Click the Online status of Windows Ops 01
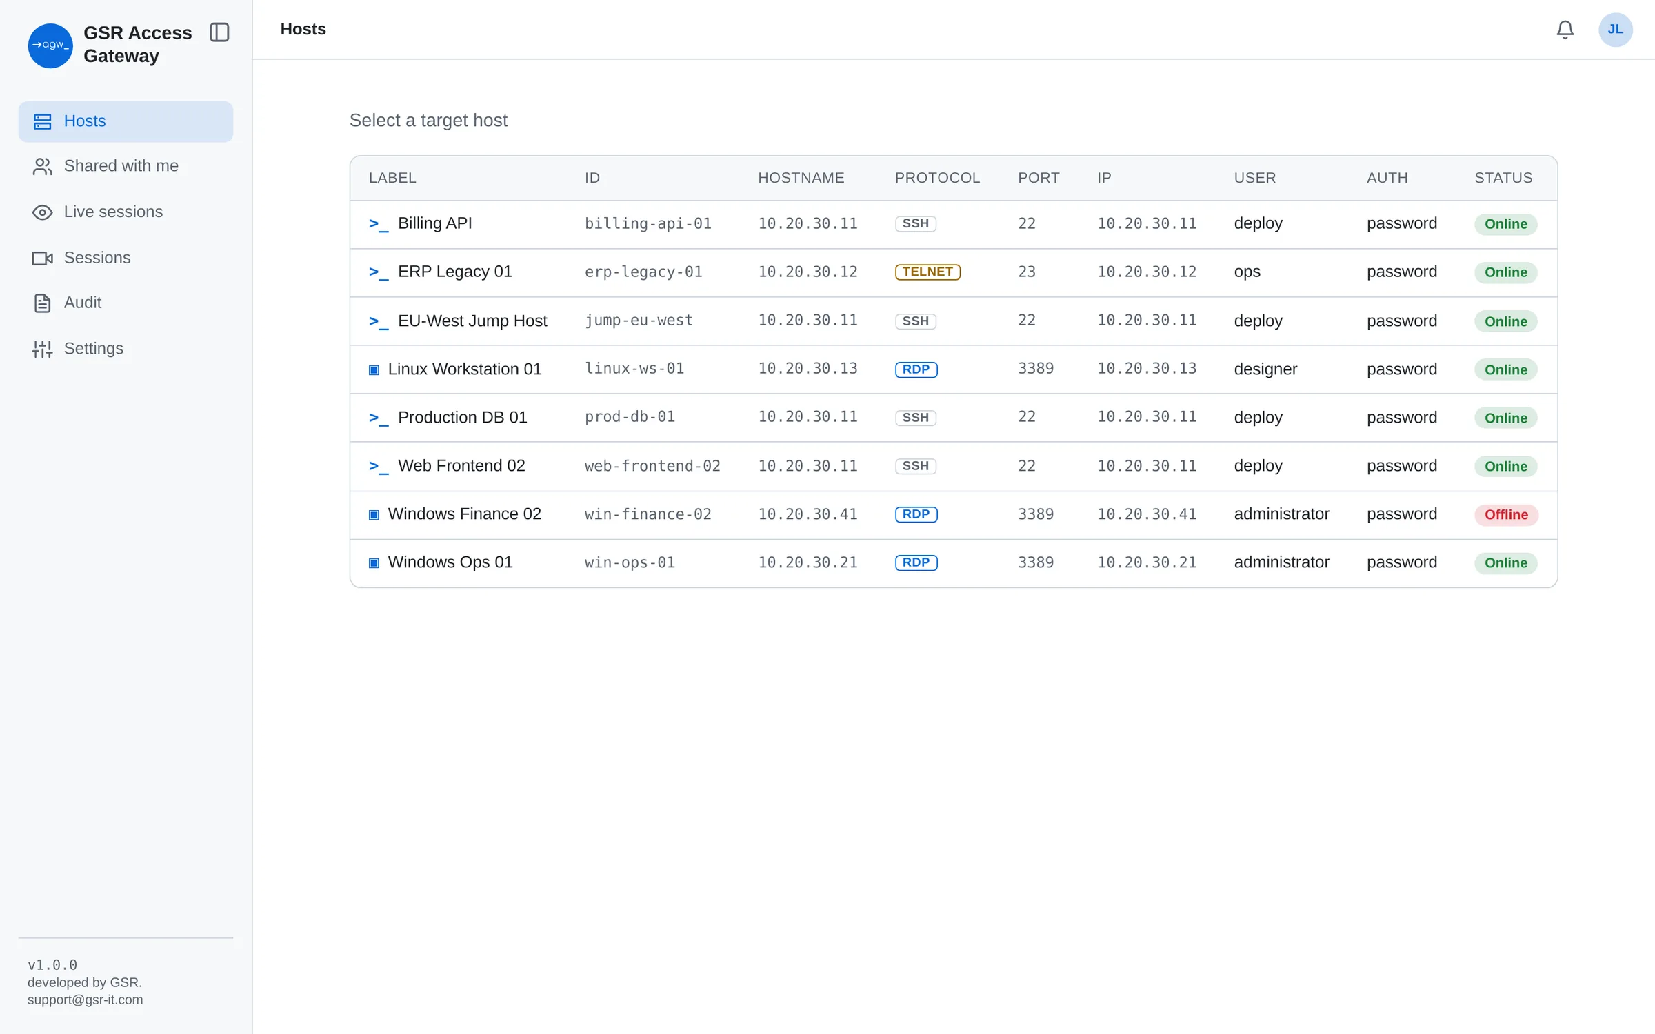 point(1505,562)
